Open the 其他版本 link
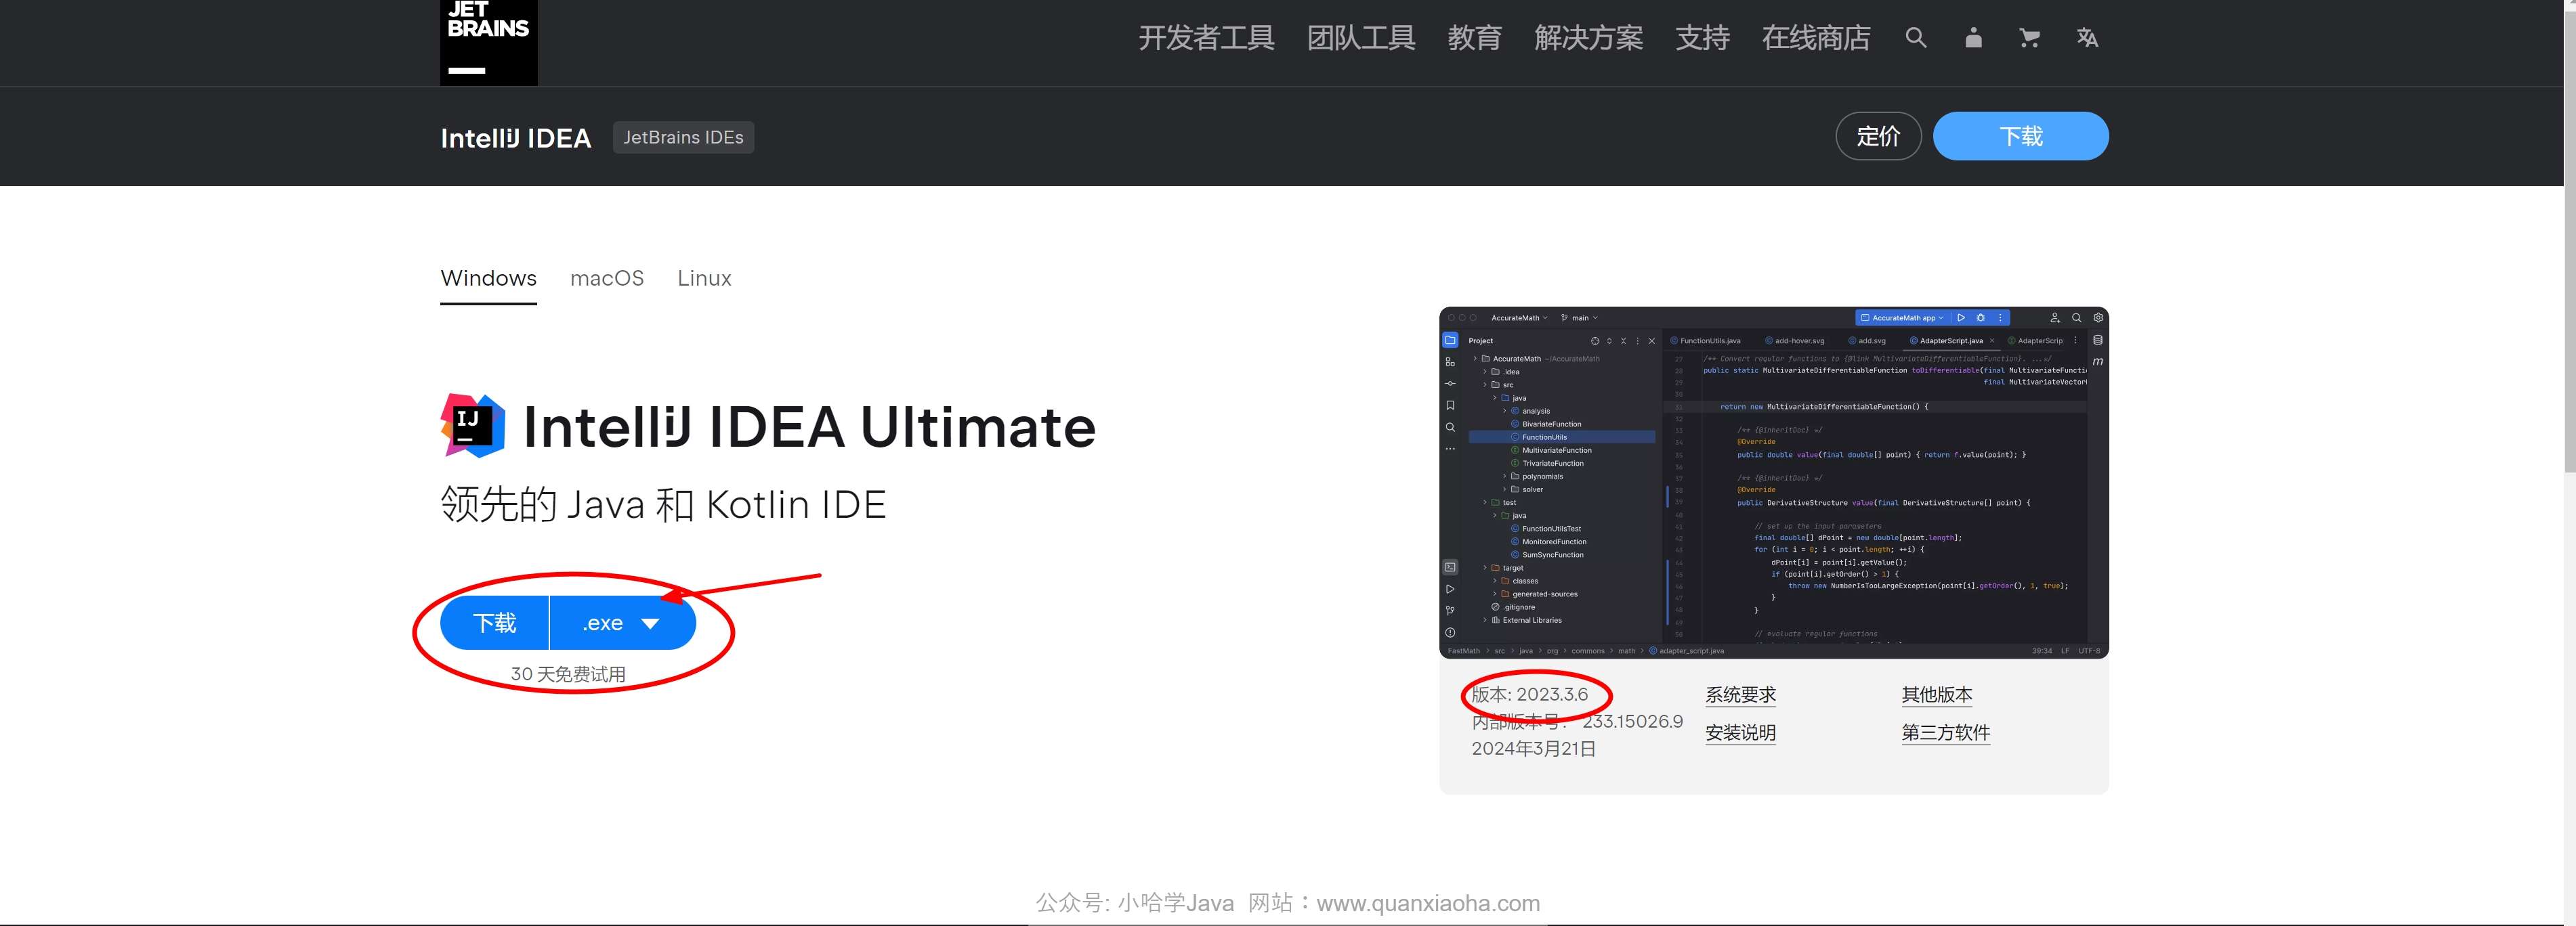This screenshot has width=2576, height=926. click(x=1937, y=695)
